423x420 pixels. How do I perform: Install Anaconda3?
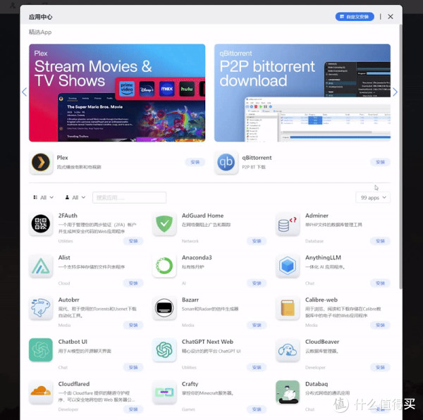point(257,283)
